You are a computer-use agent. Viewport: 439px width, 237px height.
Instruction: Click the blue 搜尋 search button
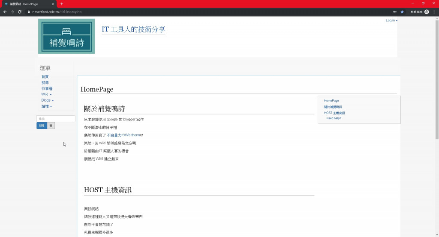[42, 126]
